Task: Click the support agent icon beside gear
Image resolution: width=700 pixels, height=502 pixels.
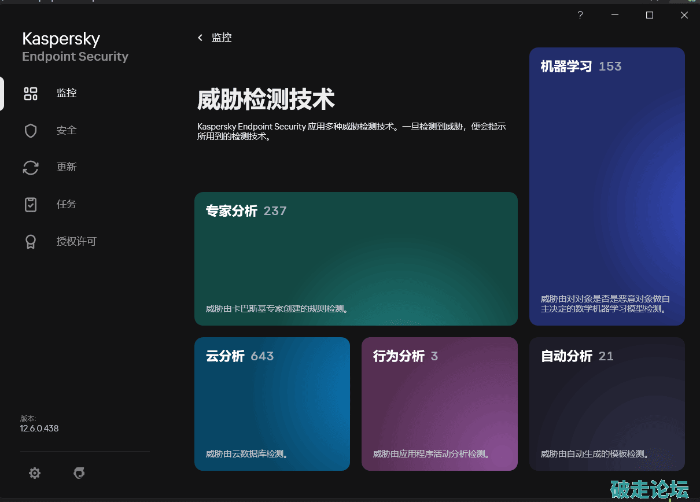Action: (79, 473)
